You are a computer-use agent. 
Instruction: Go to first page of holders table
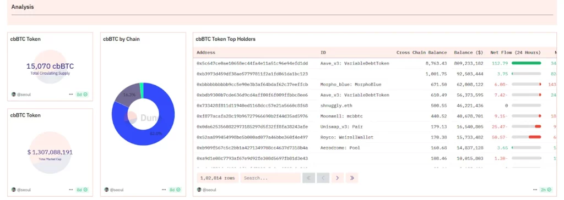(308, 177)
